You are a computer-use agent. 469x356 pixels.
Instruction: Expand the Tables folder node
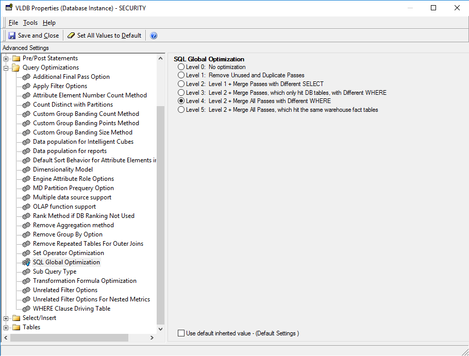pyautogui.click(x=6, y=327)
